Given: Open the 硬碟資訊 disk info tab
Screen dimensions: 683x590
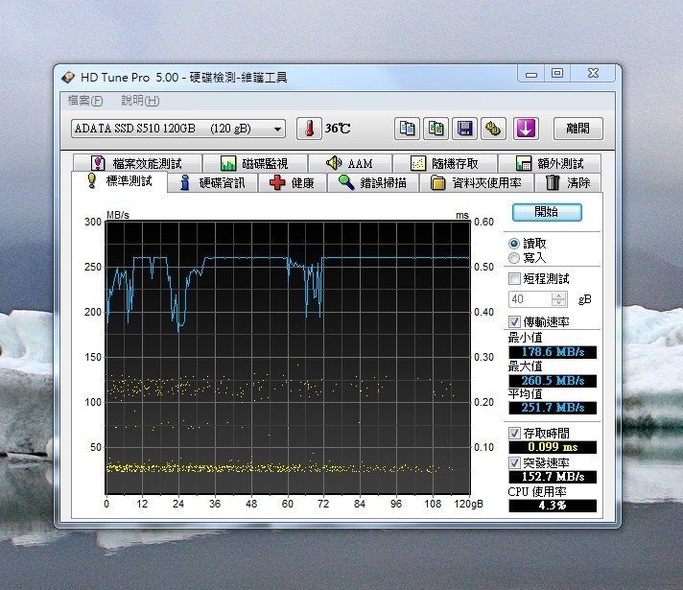Looking at the screenshot, I should pos(211,183).
